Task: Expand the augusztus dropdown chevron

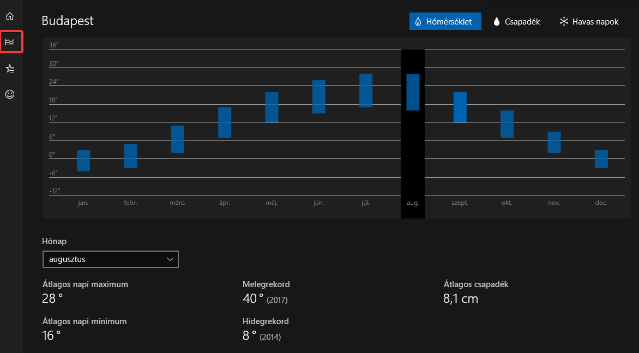Action: [170, 259]
